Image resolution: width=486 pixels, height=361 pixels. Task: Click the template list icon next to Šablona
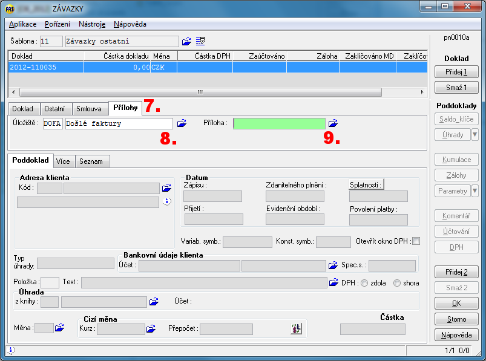pos(200,41)
